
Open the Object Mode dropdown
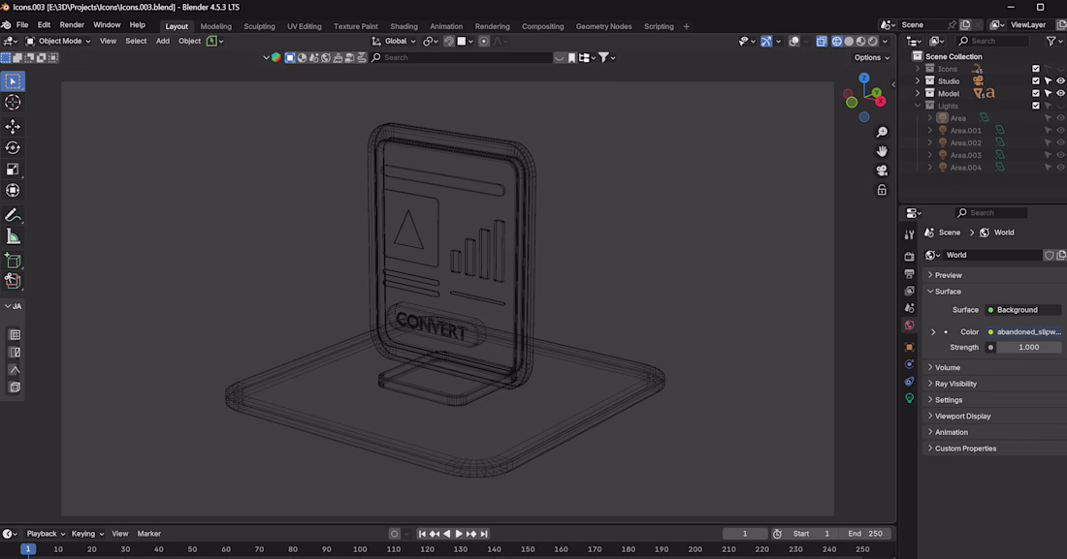(58, 42)
